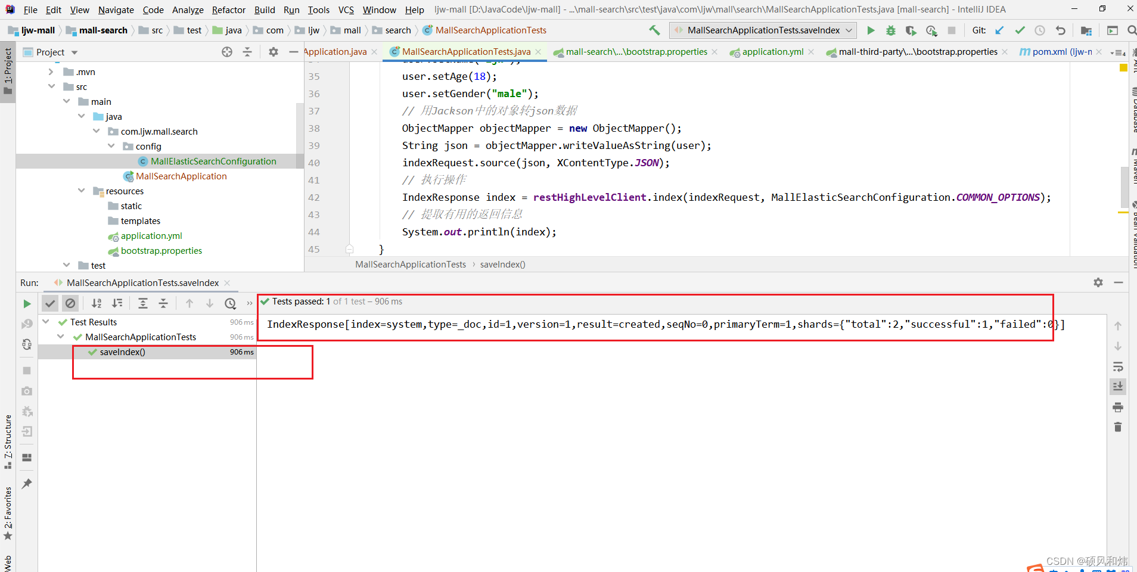Navigate to previous failed test arrow
The image size is (1137, 572).
tap(189, 303)
